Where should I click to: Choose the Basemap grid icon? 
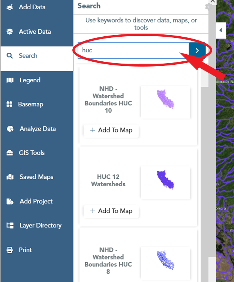pos(9,104)
